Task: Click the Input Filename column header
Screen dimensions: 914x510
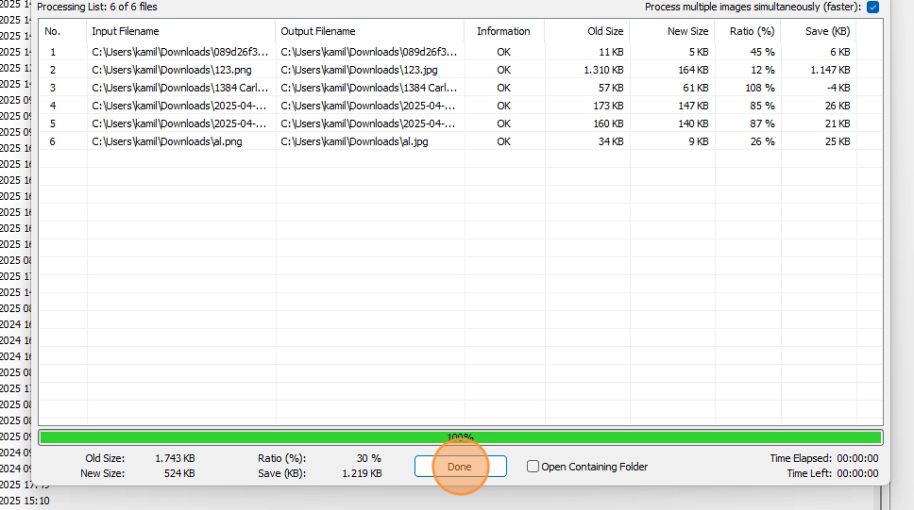Action: [126, 31]
